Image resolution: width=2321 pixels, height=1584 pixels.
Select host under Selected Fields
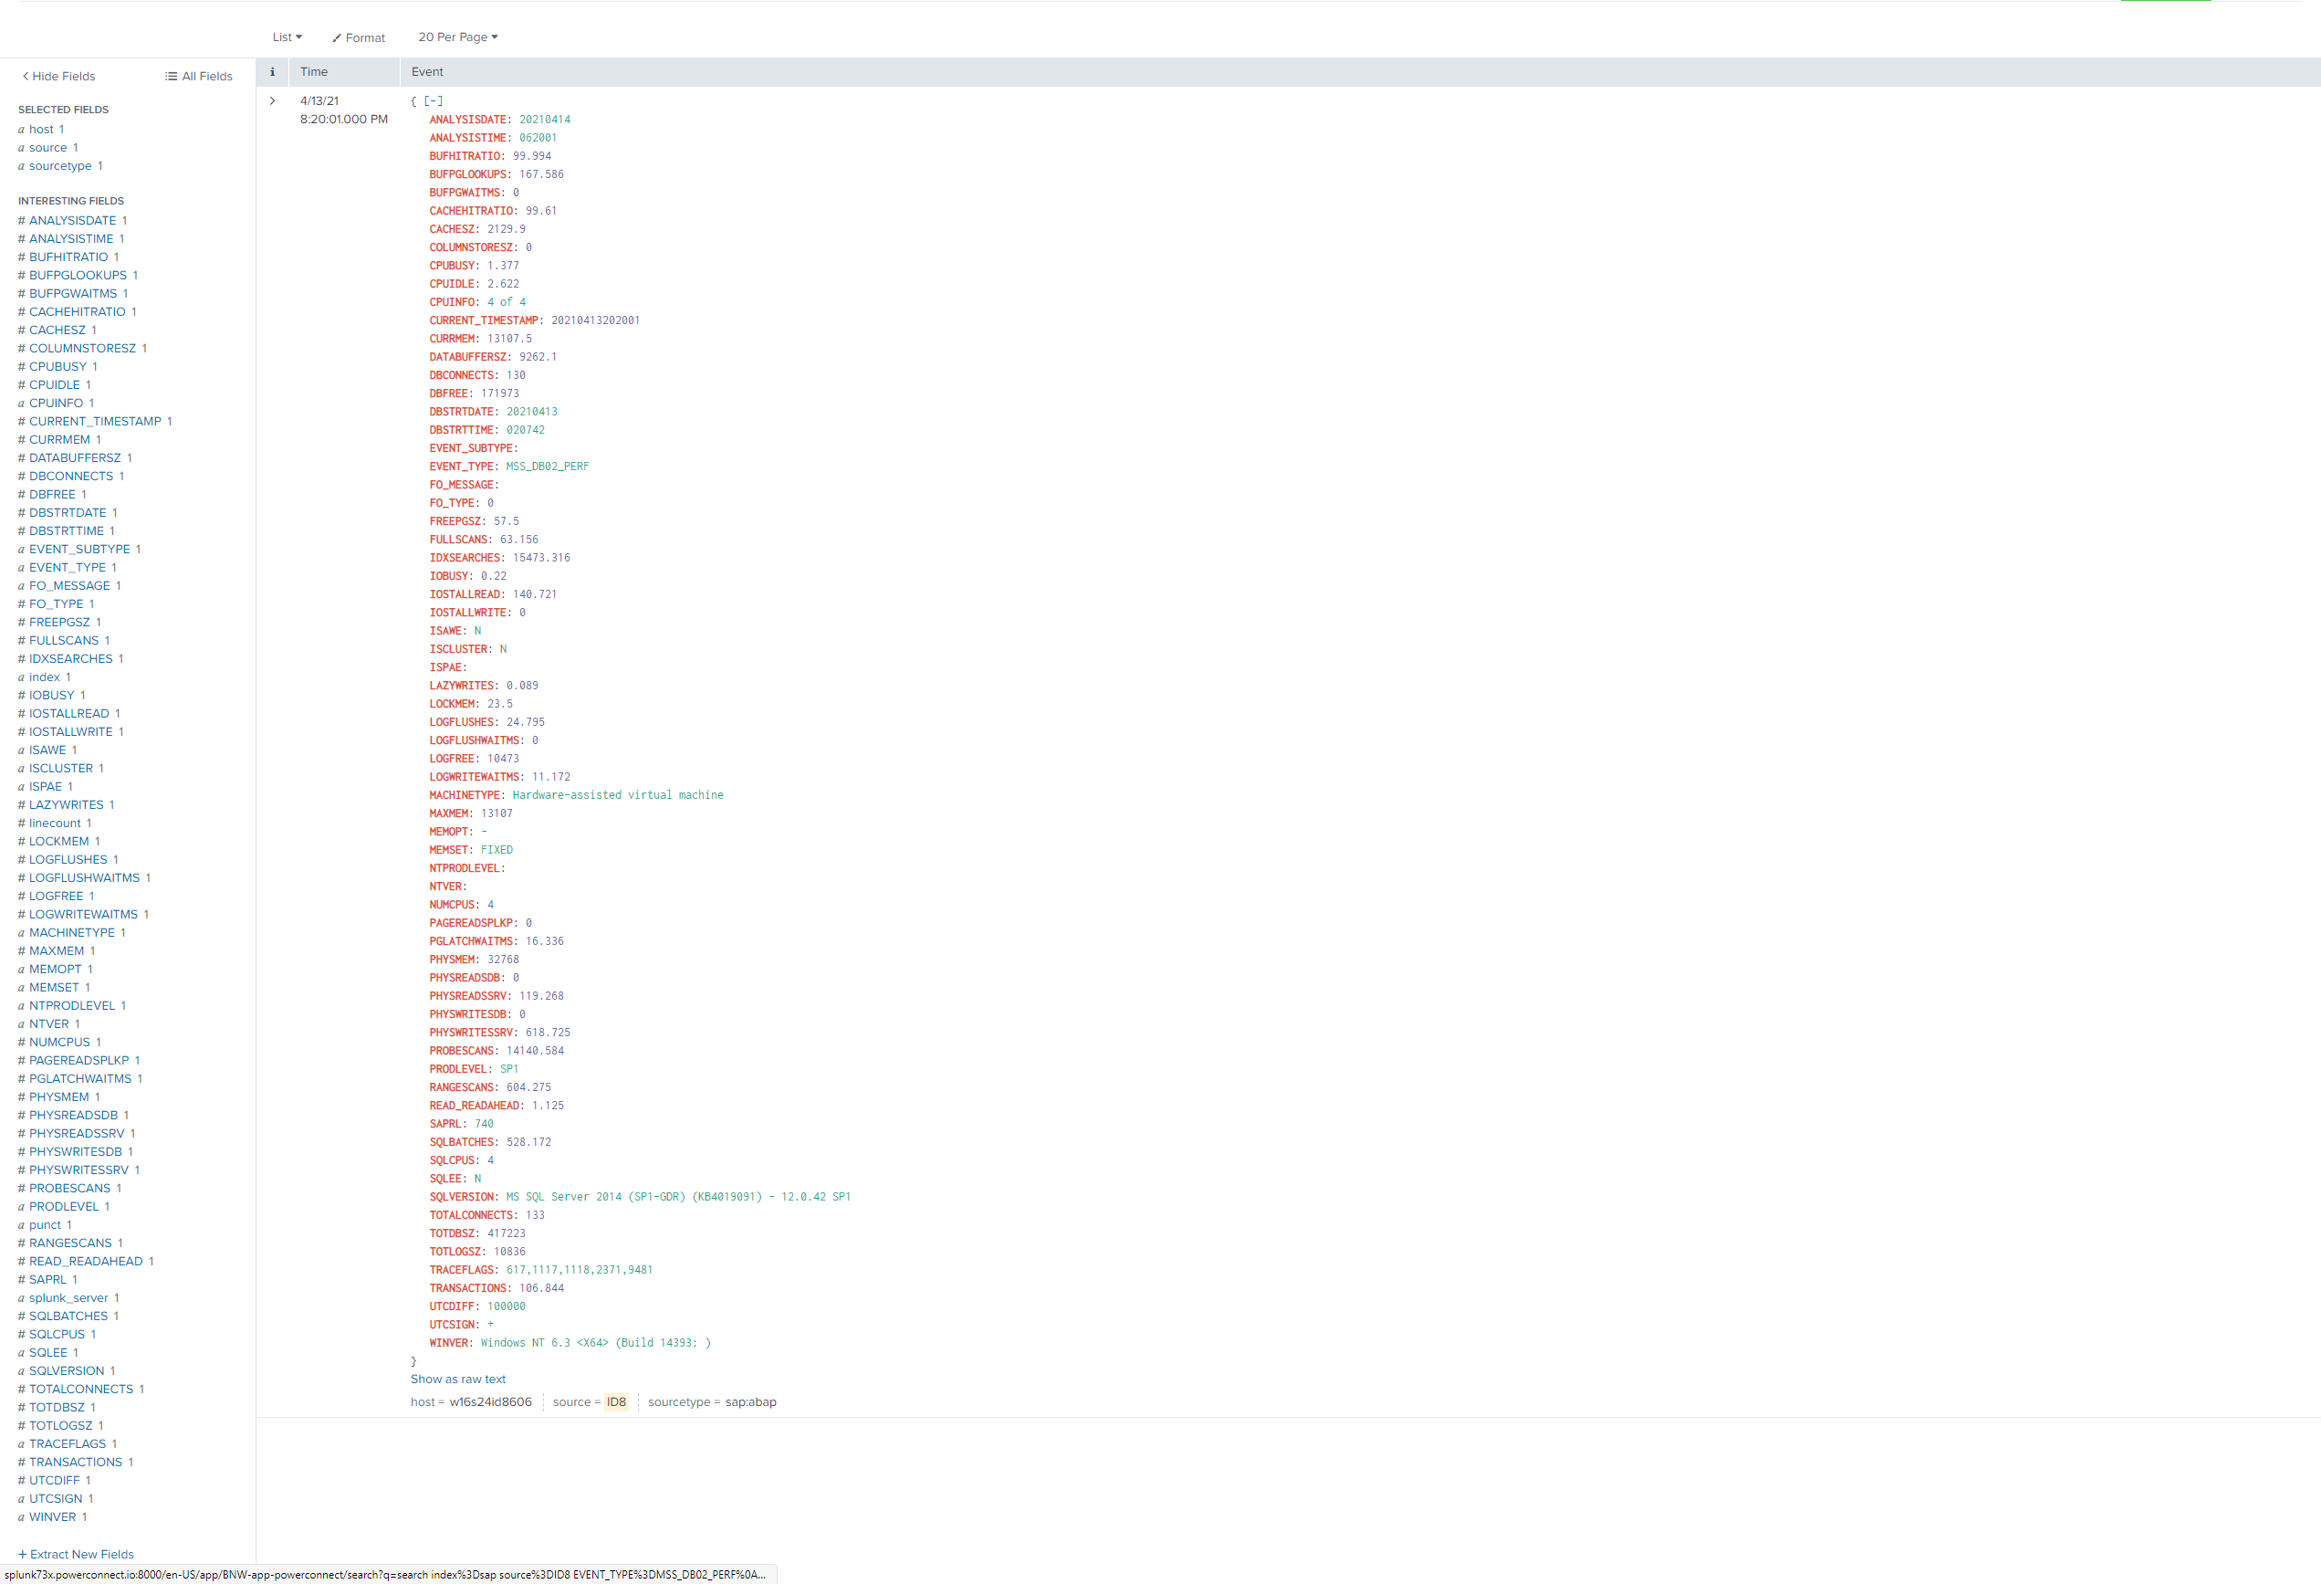tap(42, 129)
